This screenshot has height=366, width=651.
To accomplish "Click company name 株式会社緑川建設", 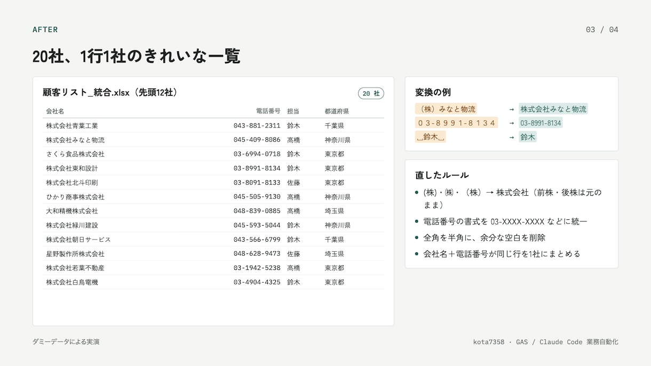I will (x=72, y=225).
